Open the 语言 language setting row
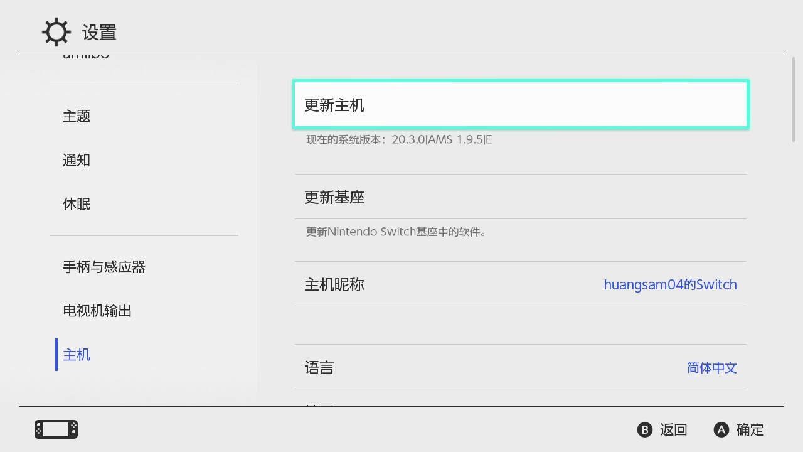This screenshot has width=803, height=452. click(x=319, y=367)
